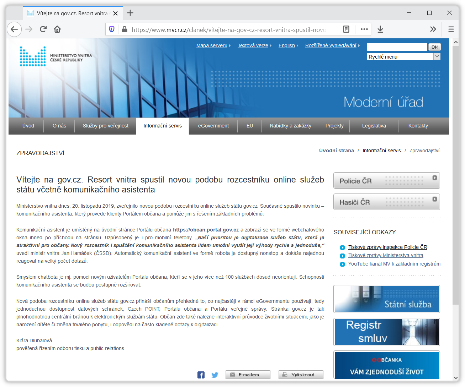465x387 pixels.
Task: Open the eGovernment menu
Action: click(213, 126)
